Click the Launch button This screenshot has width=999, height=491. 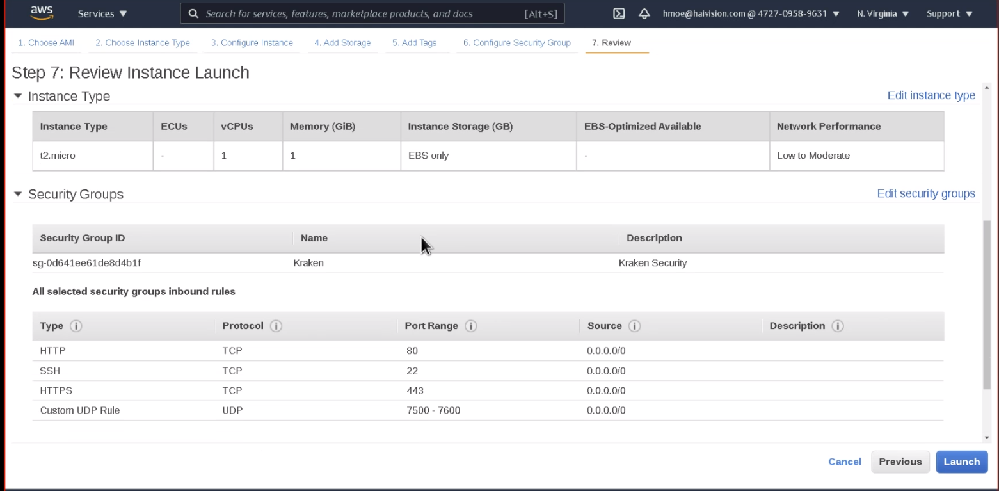[x=962, y=462]
